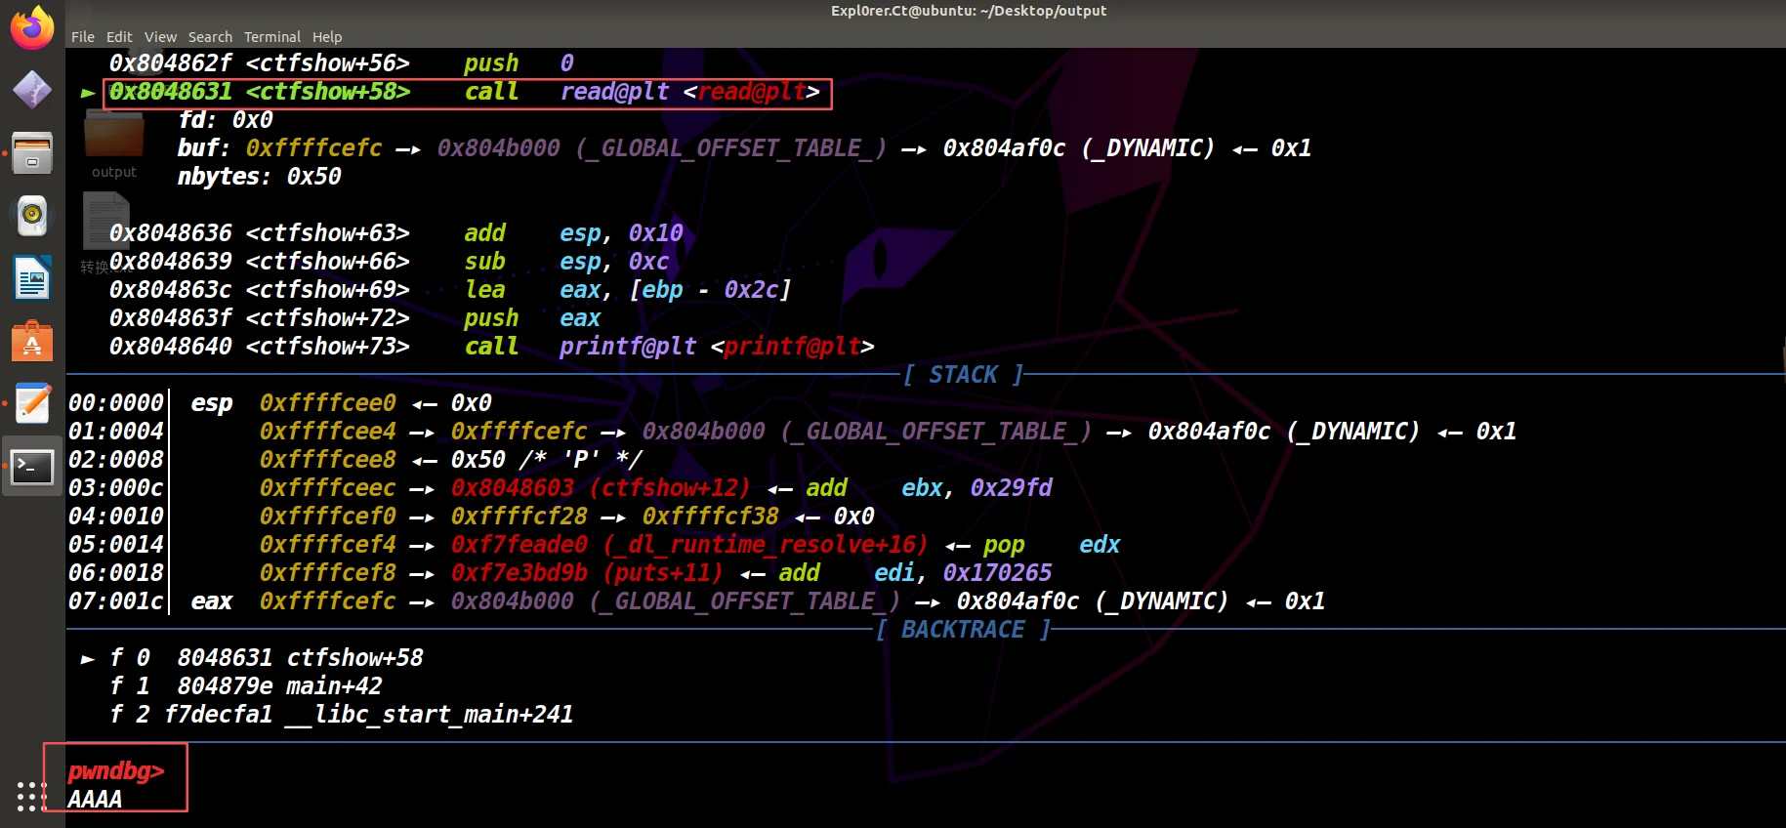This screenshot has width=1786, height=828.
Task: Click the terminal window title bar text
Action: click(x=968, y=11)
